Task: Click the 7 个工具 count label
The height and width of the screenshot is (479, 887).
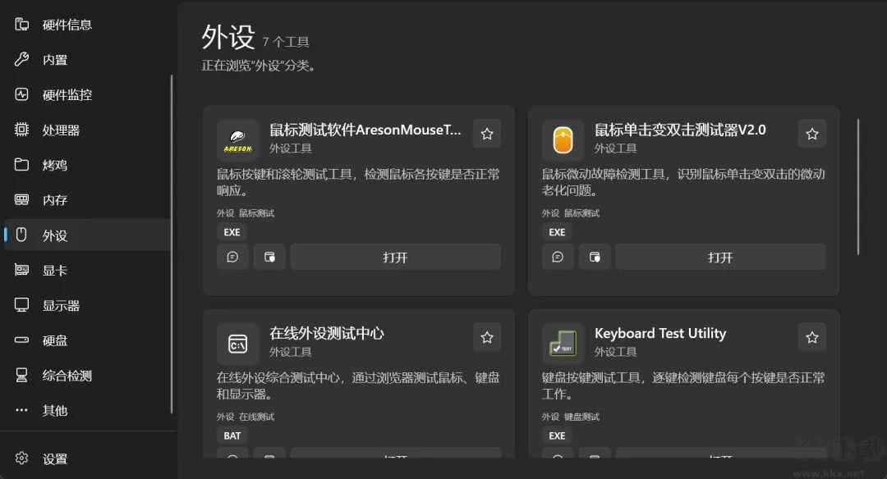Action: (x=286, y=42)
